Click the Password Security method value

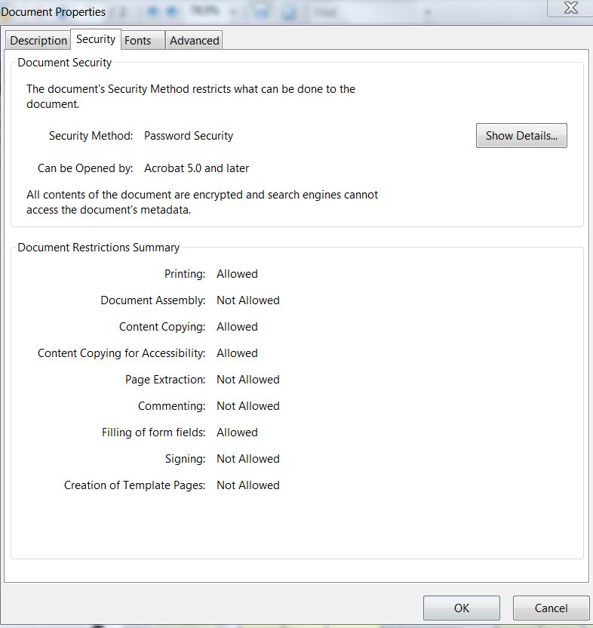pos(189,136)
